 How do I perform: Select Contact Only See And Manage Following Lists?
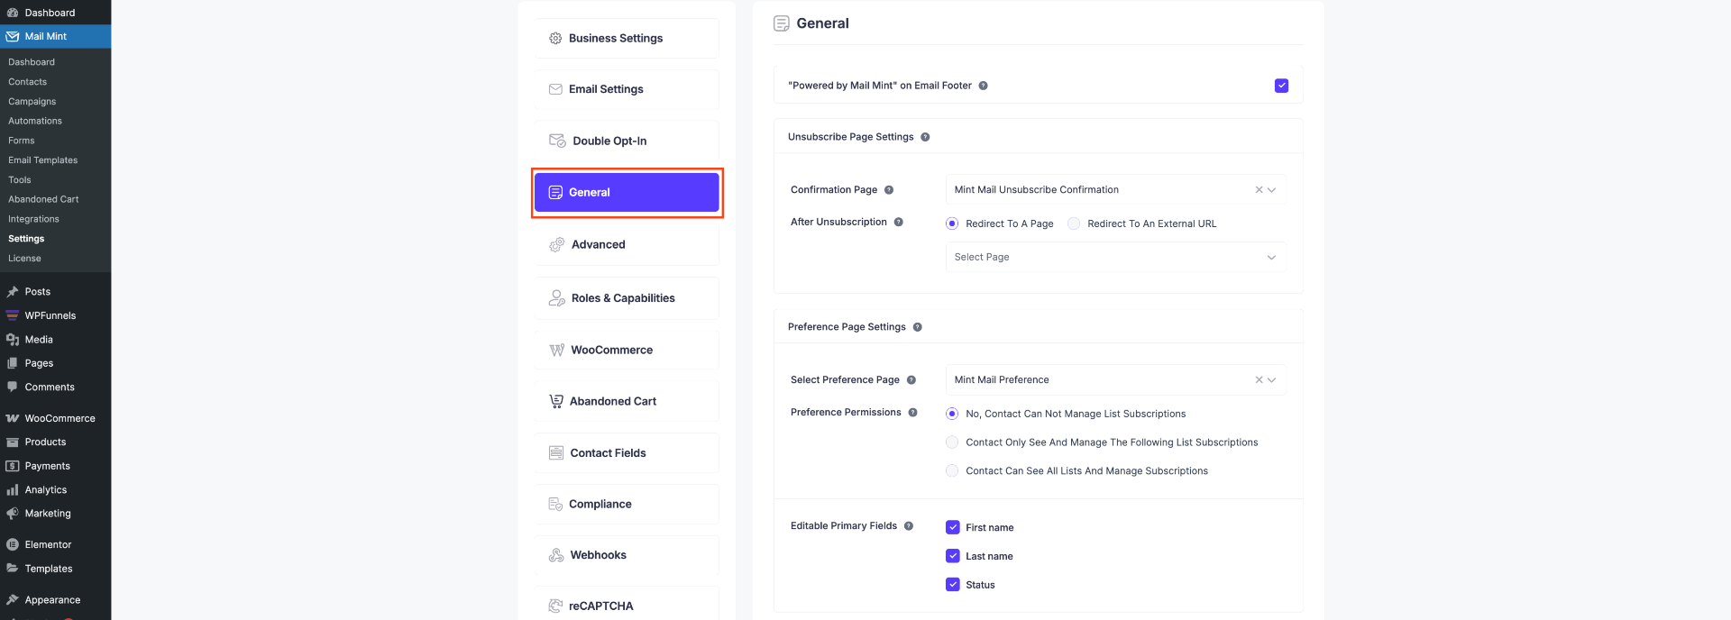[952, 442]
